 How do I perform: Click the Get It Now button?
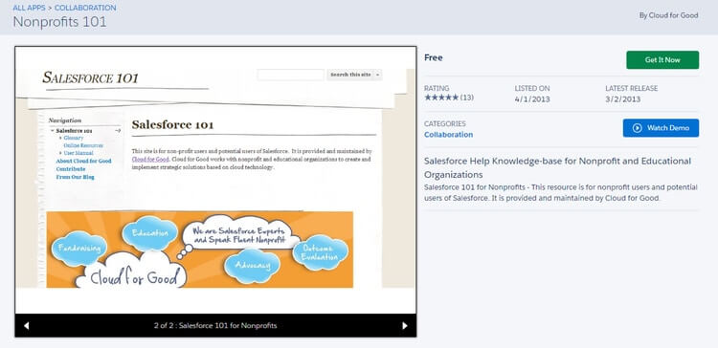(662, 60)
